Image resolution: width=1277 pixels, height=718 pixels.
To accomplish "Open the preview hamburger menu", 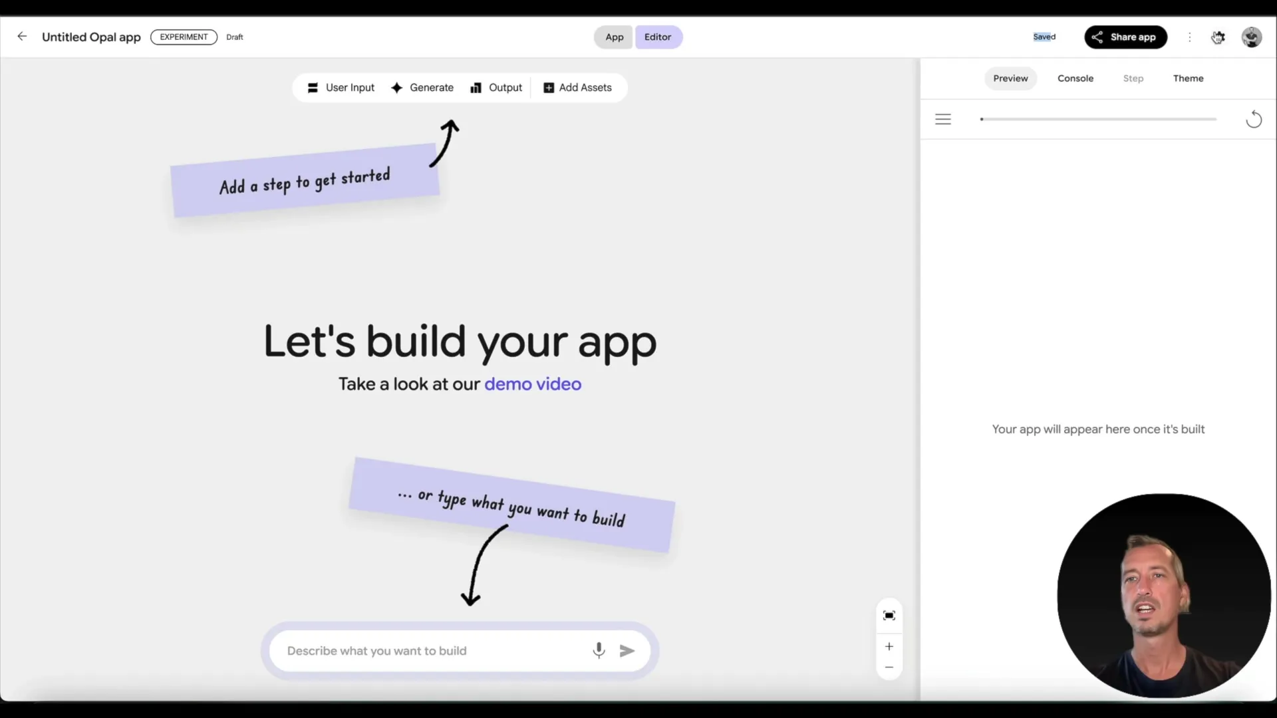I will [x=944, y=118].
